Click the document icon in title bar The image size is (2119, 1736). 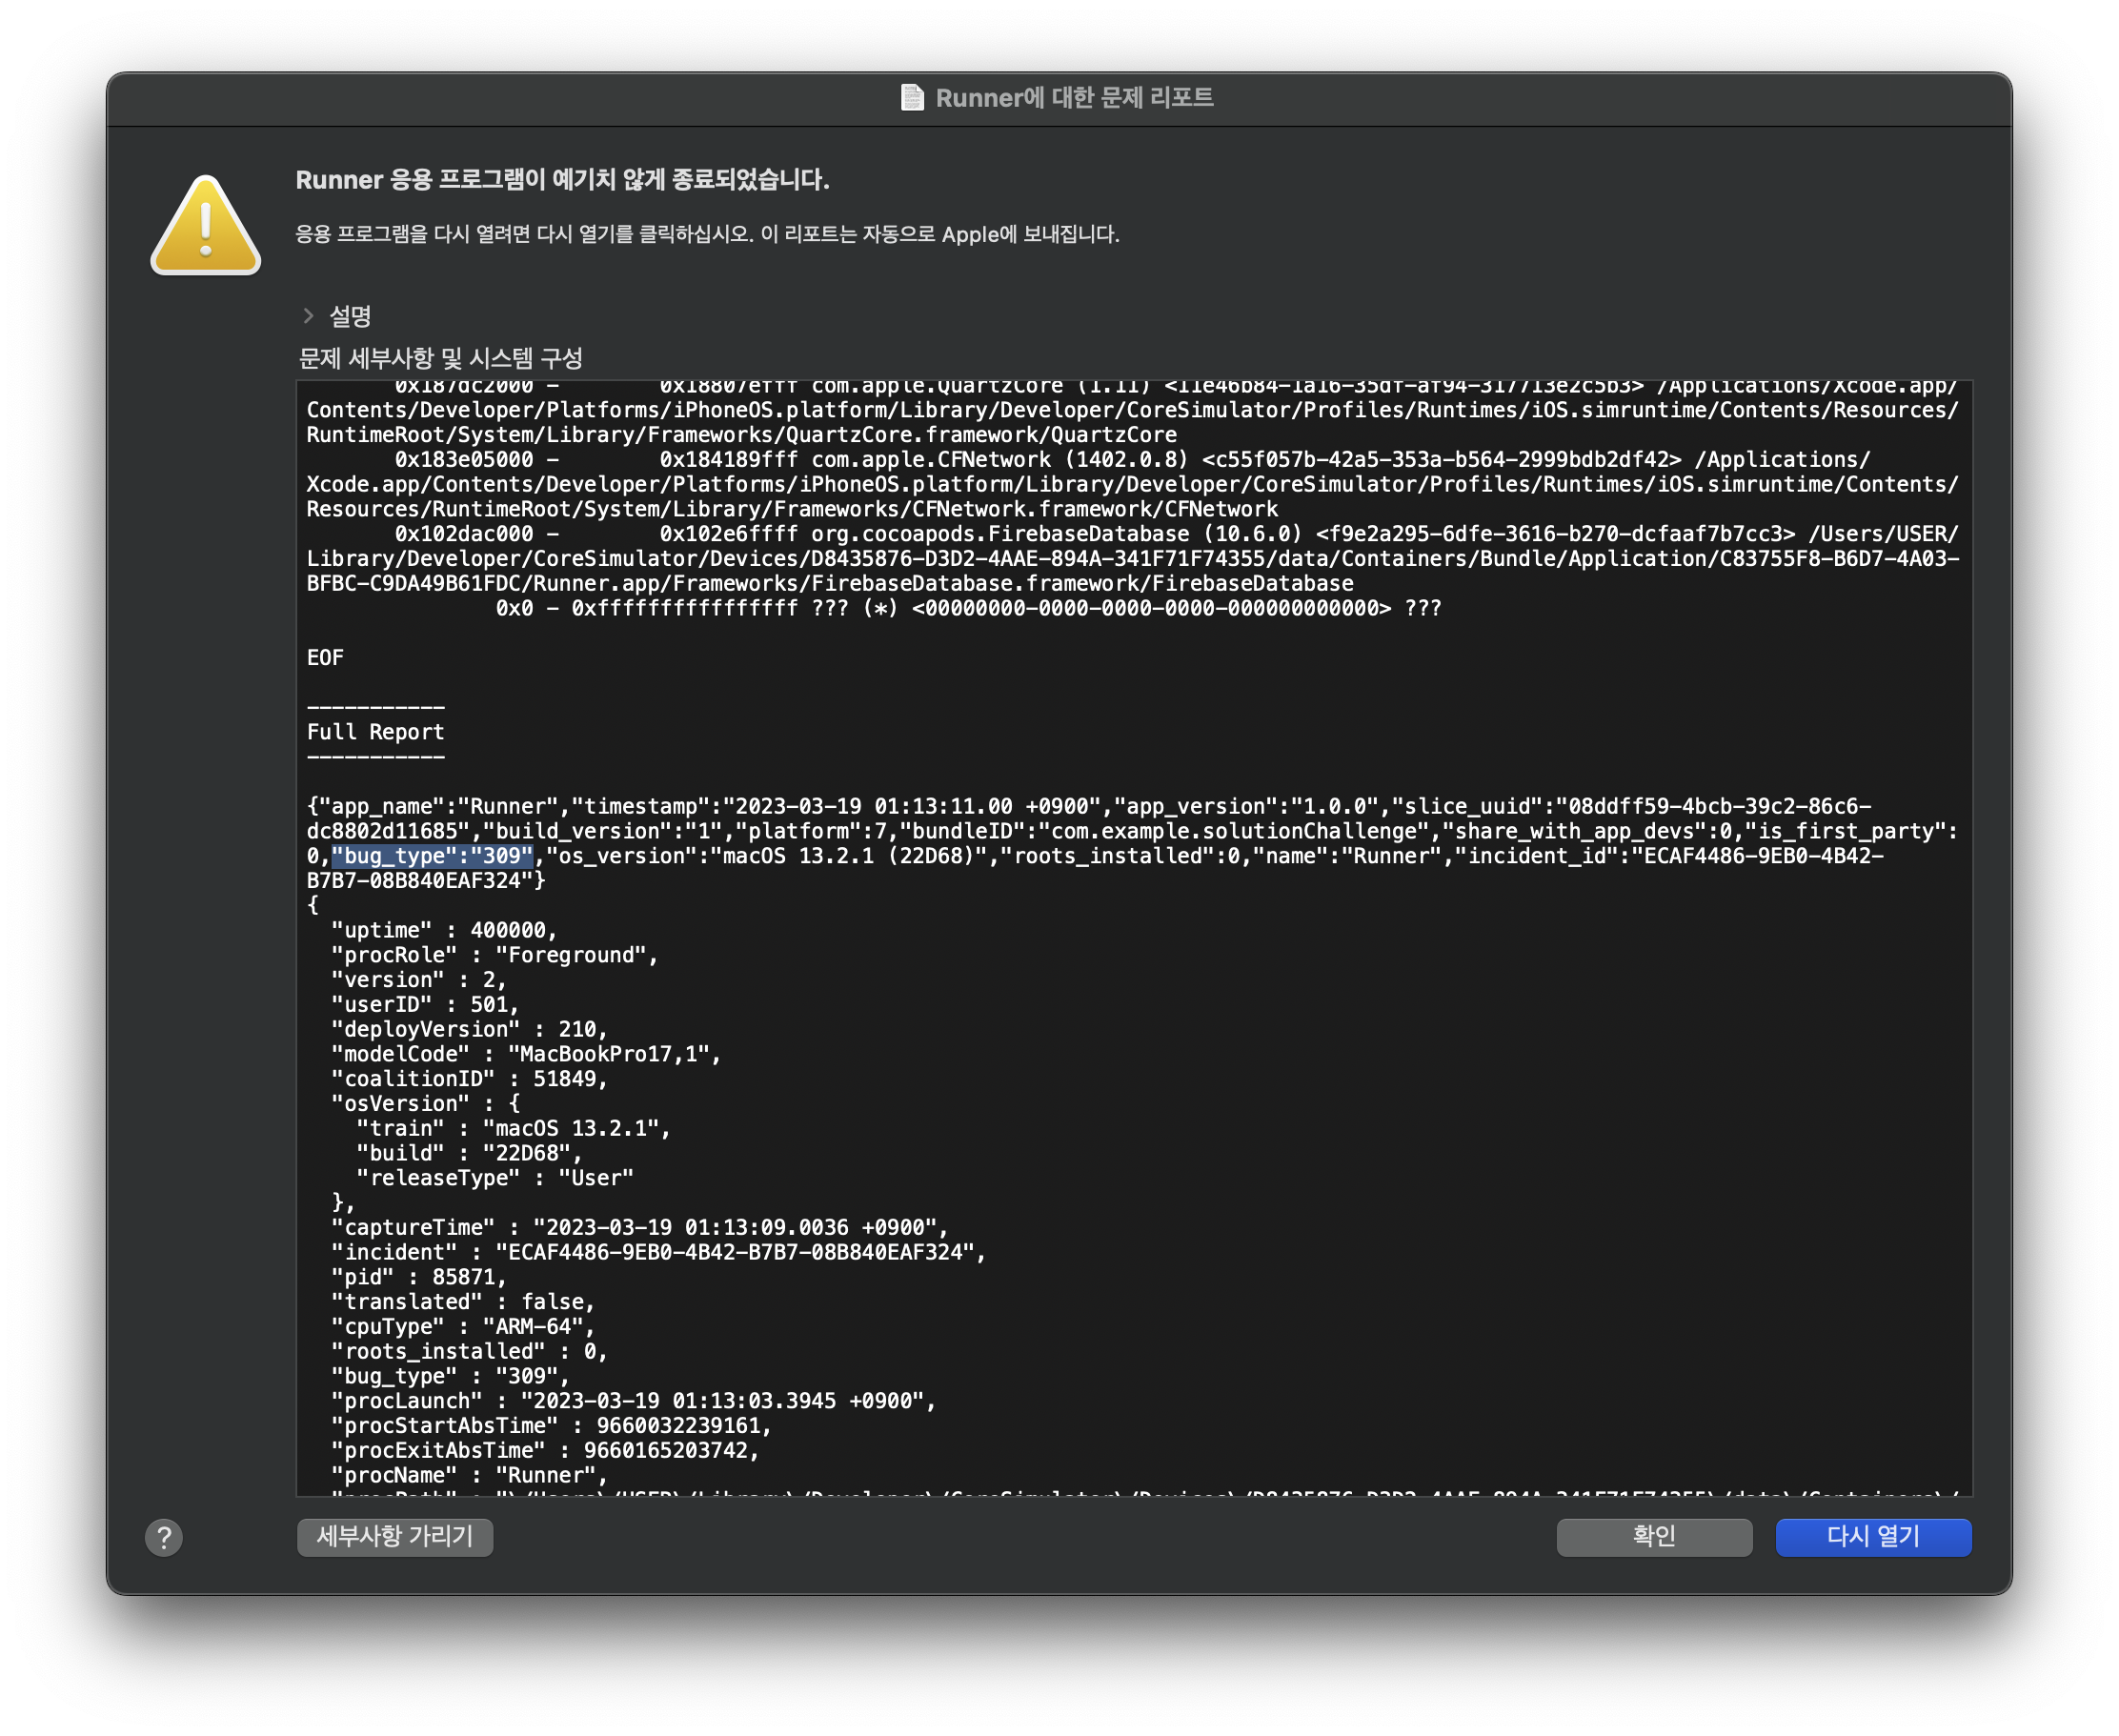[x=911, y=97]
